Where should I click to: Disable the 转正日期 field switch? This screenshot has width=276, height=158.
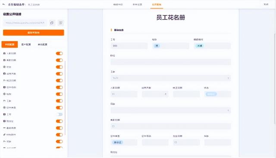click(x=60, y=81)
